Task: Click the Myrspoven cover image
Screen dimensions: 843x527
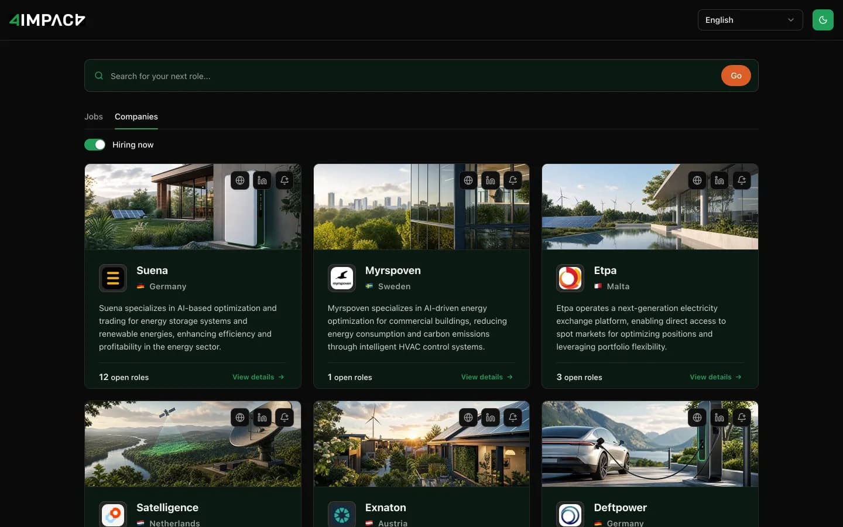Action: [421, 207]
